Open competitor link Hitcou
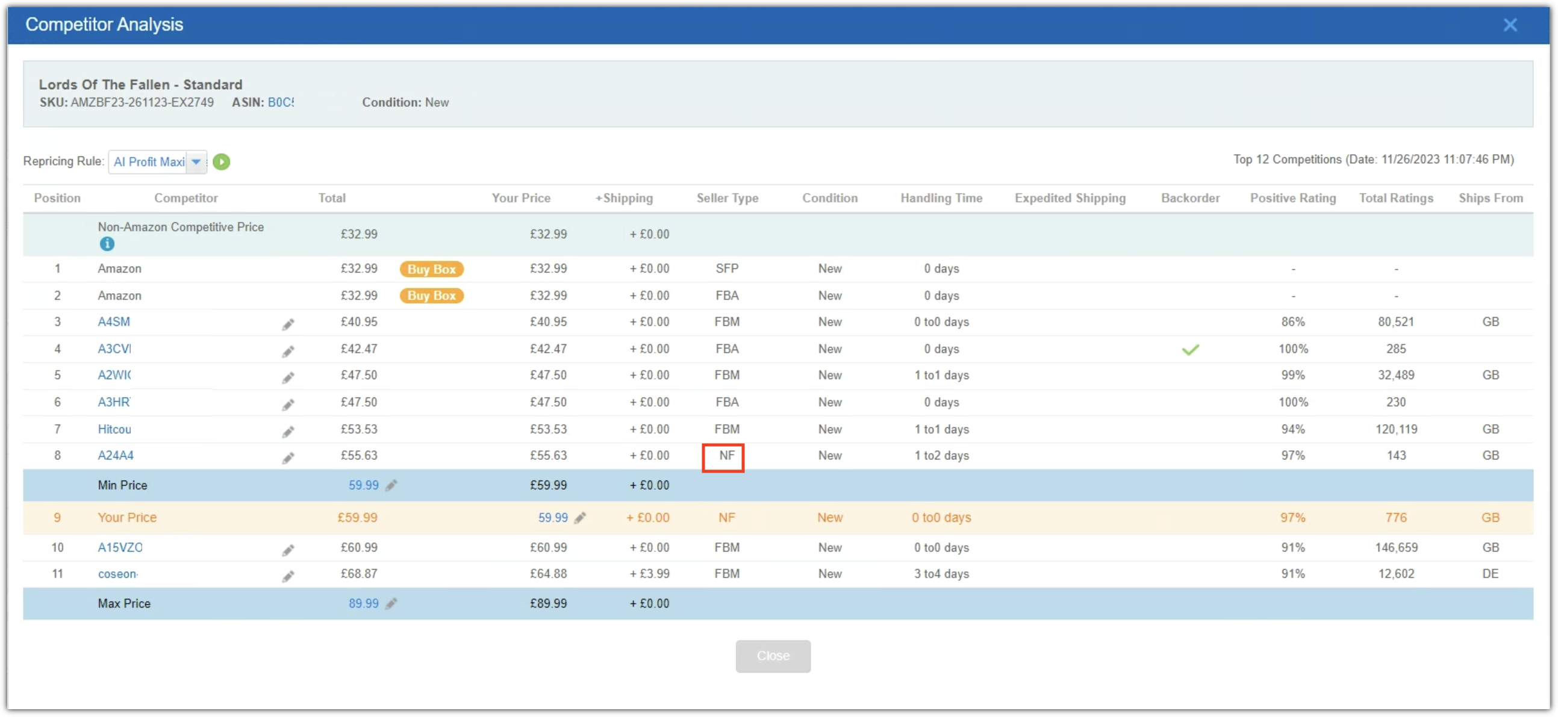This screenshot has height=717, width=1558. click(114, 429)
